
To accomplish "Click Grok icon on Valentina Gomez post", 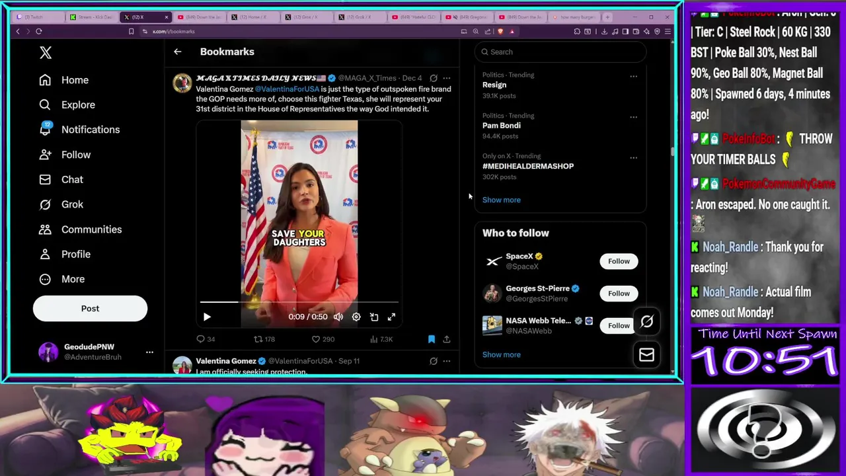I will (x=434, y=361).
